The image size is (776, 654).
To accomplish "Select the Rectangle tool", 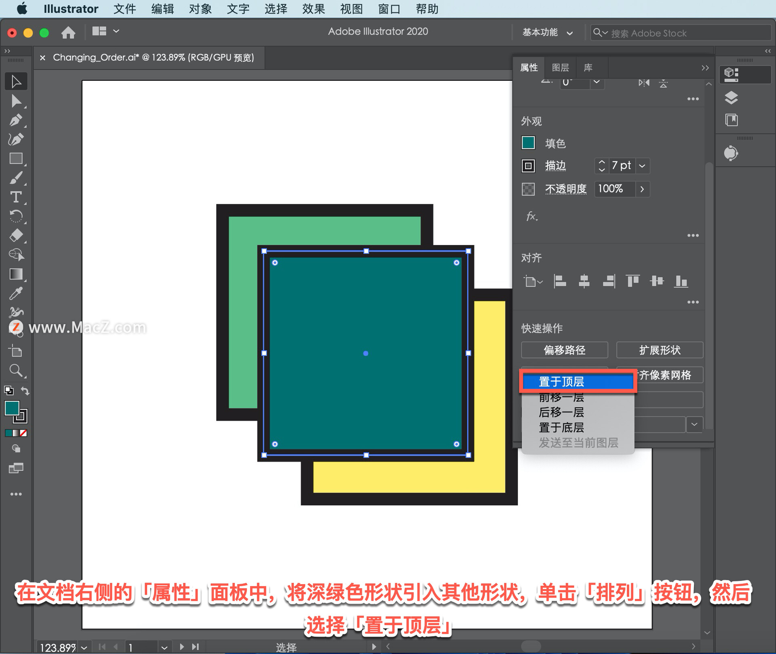I will pos(16,159).
